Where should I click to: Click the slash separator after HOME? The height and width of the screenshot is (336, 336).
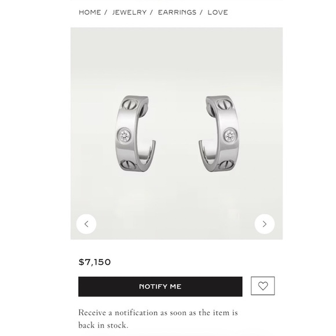coord(105,12)
